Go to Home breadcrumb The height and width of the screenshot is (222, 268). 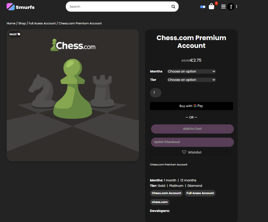point(11,23)
